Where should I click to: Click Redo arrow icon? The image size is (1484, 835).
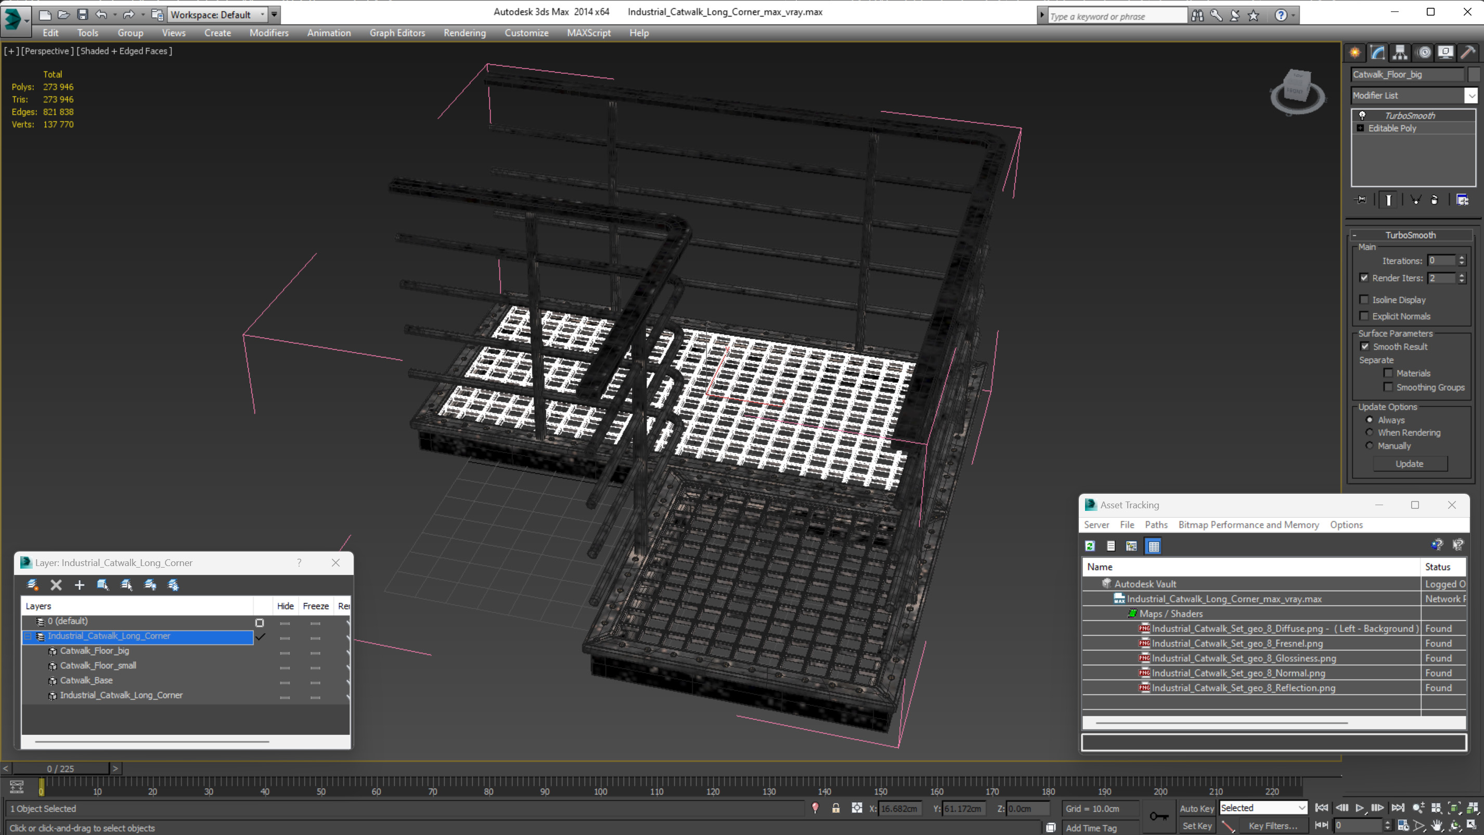(129, 15)
